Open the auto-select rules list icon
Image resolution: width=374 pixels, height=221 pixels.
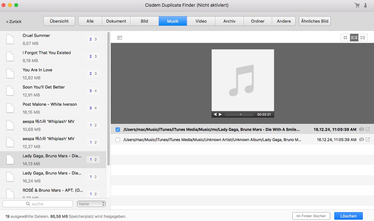point(120,38)
